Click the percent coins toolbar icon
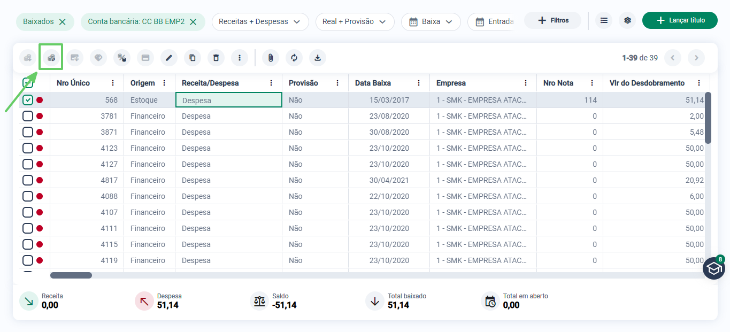The width and height of the screenshot is (730, 332). point(122,58)
